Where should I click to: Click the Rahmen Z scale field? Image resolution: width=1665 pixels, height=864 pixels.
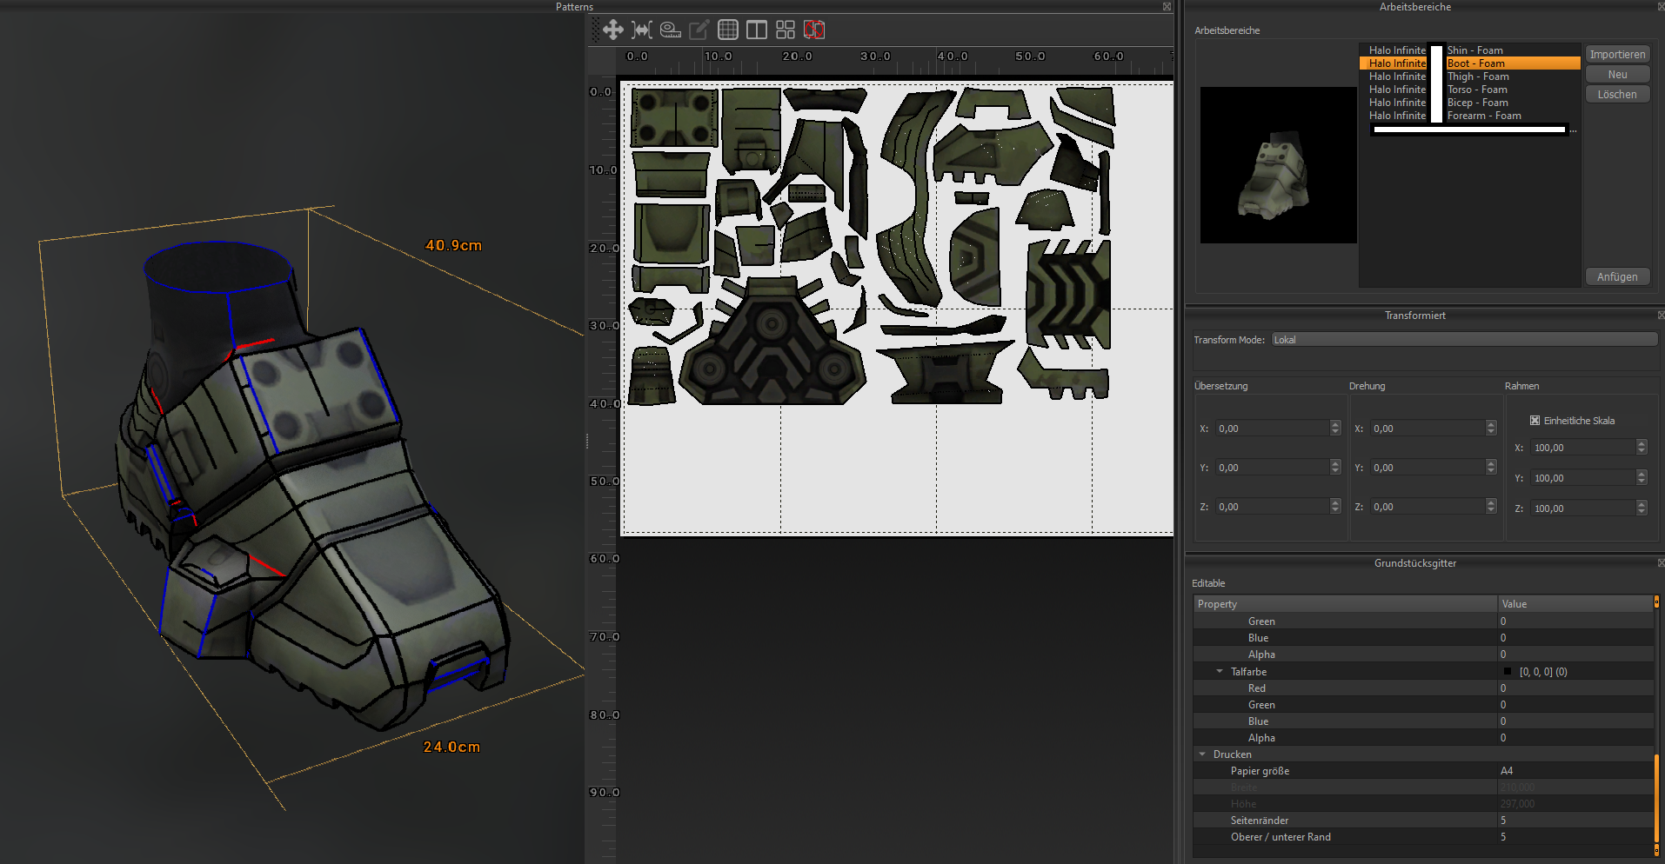(1582, 508)
